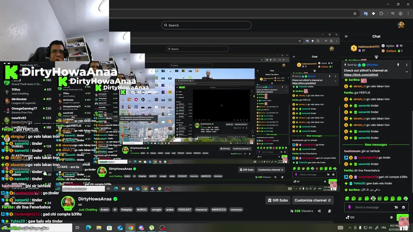Select the Arabic tag
The height and width of the screenshot is (232, 413).
[105, 209]
